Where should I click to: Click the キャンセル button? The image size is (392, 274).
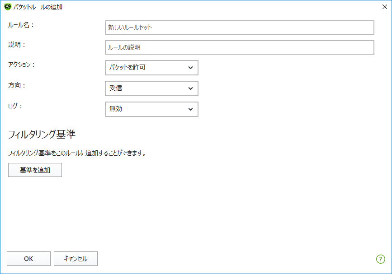coord(76,259)
